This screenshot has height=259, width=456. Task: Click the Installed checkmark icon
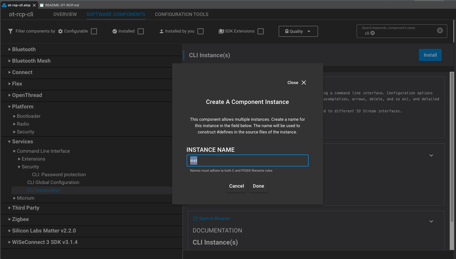115,31
